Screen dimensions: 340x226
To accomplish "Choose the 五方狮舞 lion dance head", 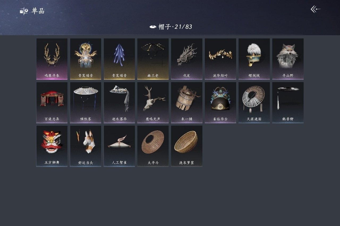I will pyautogui.click(x=52, y=146).
